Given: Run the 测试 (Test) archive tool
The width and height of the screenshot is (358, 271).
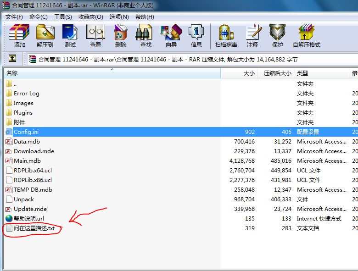Looking at the screenshot, I should 70,32.
